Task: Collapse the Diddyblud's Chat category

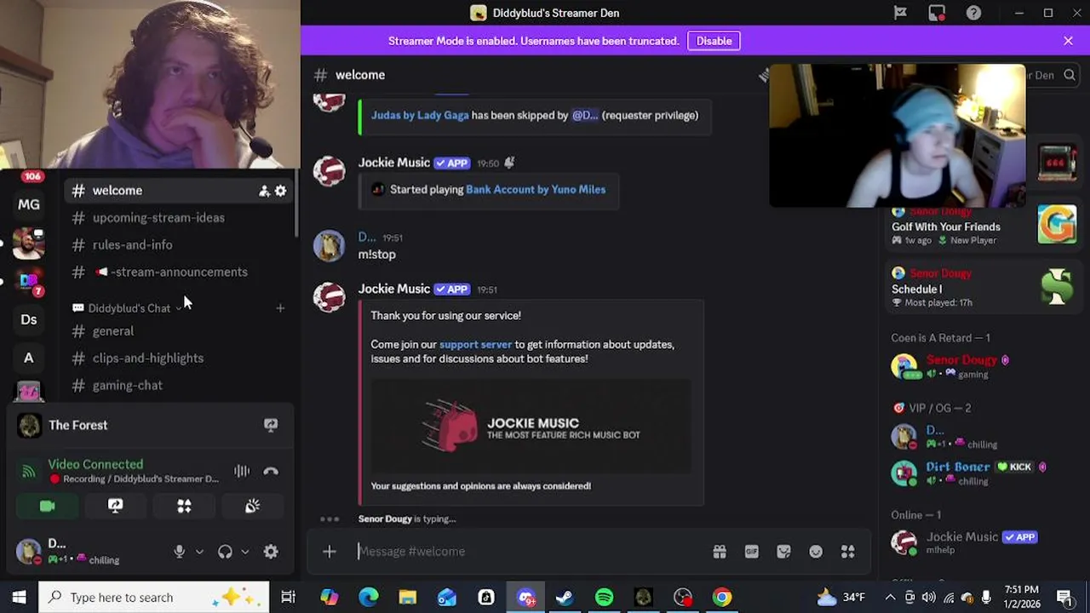Action: (x=129, y=308)
